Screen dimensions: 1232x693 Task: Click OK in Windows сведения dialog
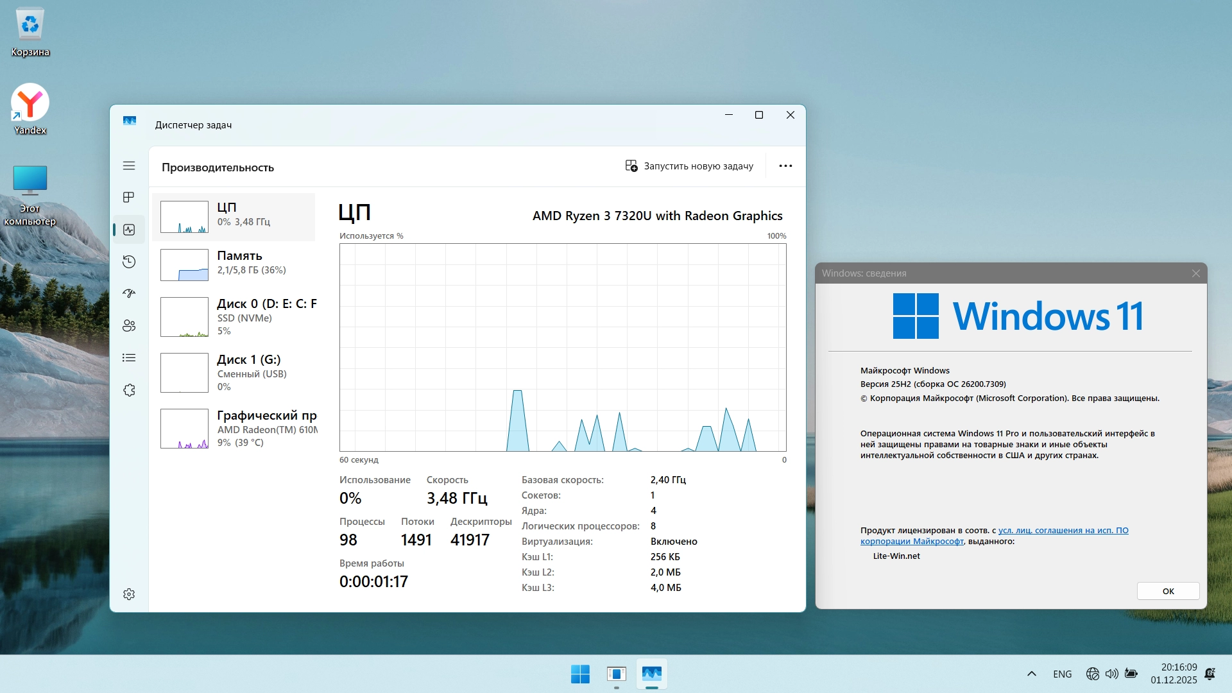[x=1168, y=591]
